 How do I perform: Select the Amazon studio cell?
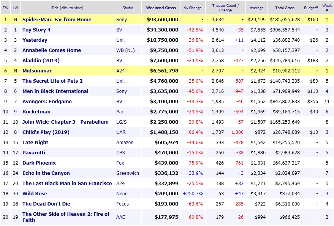(125, 142)
